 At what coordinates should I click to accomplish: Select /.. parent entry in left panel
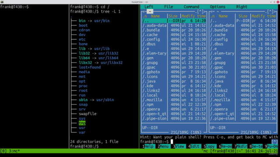174,21
